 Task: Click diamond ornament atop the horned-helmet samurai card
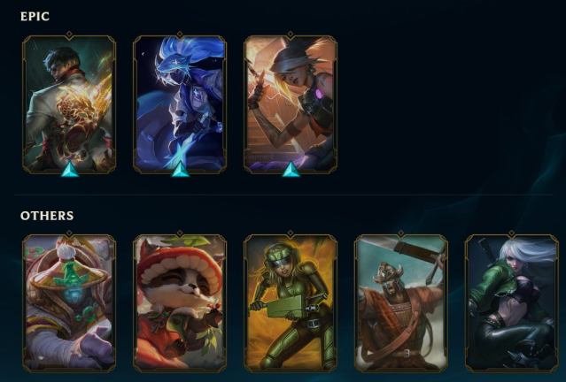tap(401, 233)
